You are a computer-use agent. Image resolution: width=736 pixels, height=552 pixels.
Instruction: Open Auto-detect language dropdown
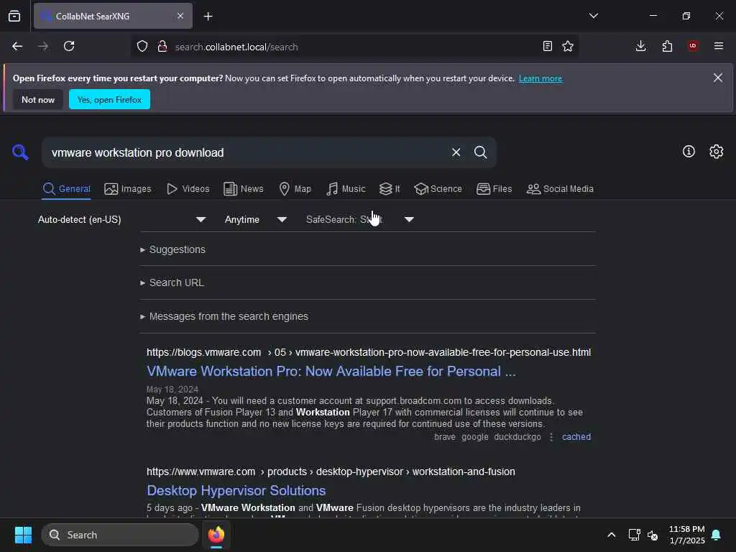pos(121,219)
